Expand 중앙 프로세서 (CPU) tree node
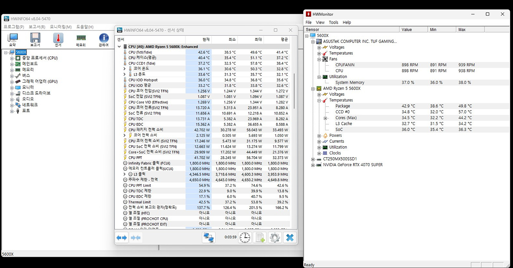Screen dimensions: 513x268 tap(12, 58)
